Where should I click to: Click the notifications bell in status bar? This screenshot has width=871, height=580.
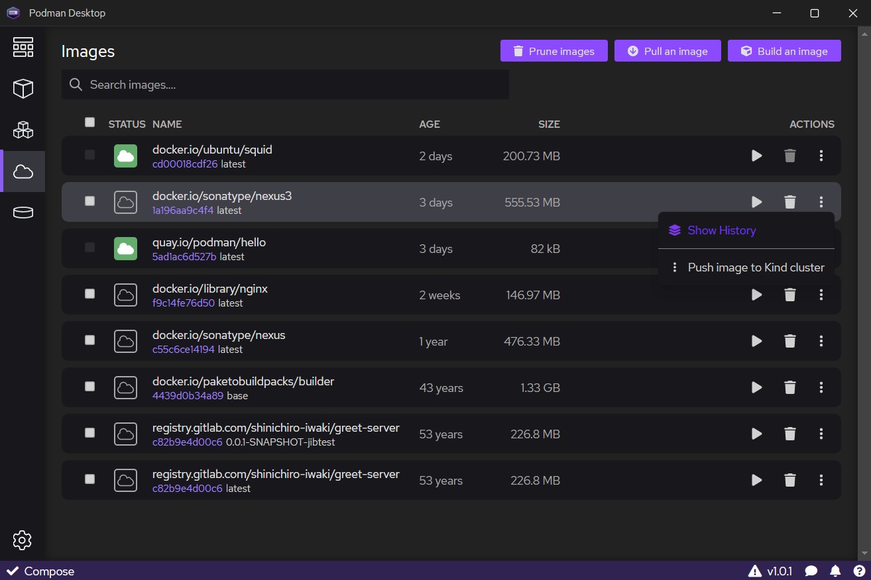pos(835,571)
